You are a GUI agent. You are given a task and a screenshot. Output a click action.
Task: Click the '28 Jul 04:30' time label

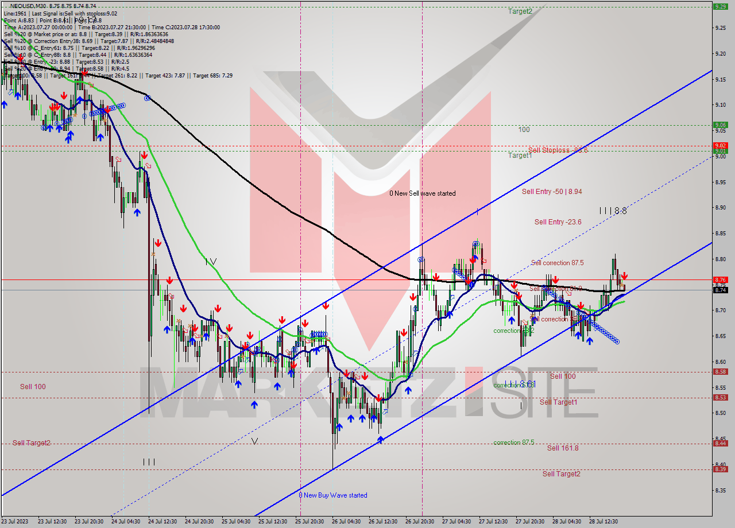(x=566, y=522)
